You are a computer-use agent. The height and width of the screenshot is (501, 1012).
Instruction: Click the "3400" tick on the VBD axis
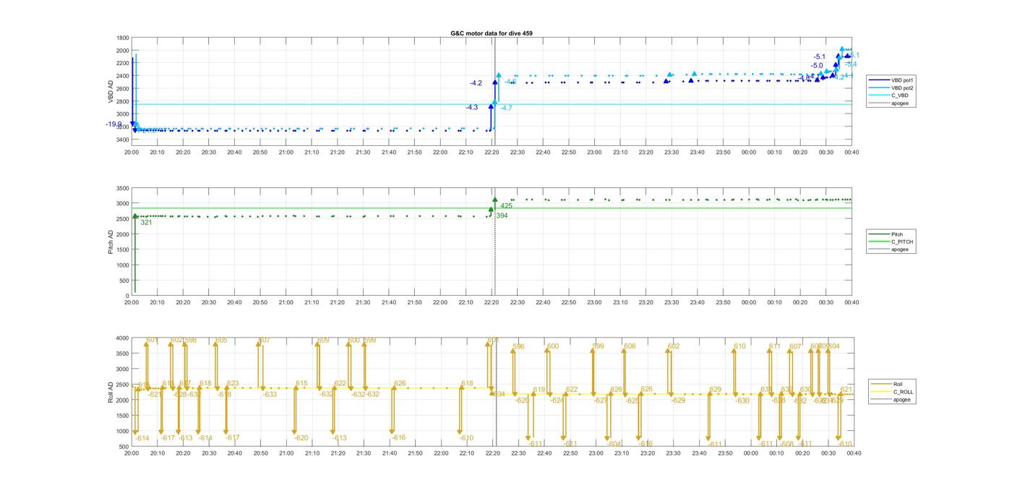click(x=123, y=140)
